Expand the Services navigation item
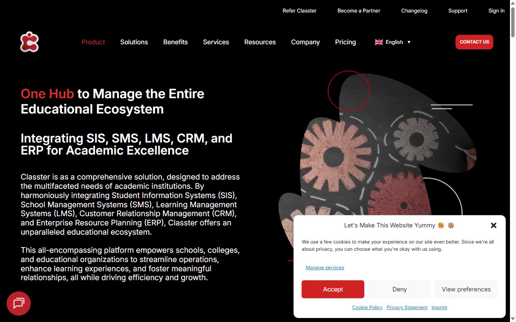Screen dimensions: 516x322 click(x=216, y=42)
